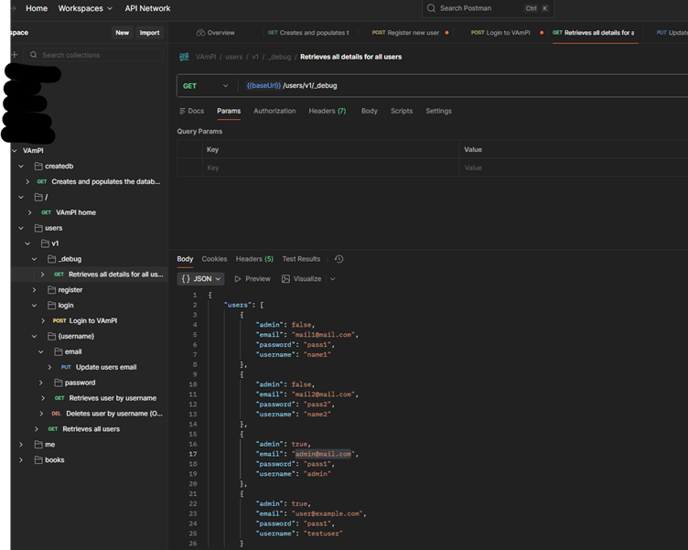The width and height of the screenshot is (688, 550).
Task: Open the request Settings tab
Action: pyautogui.click(x=438, y=111)
